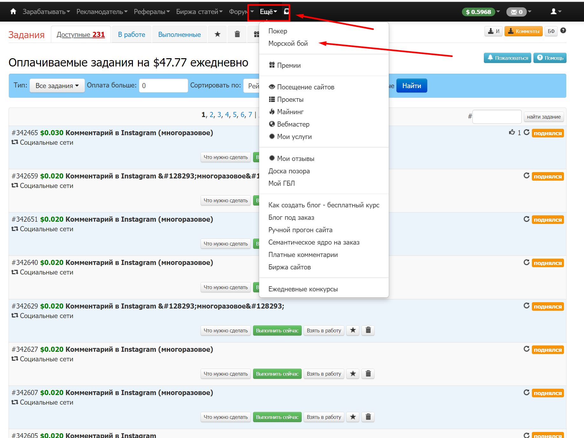Click the найти задание button
Image resolution: width=584 pixels, height=438 pixels.
pos(544,117)
